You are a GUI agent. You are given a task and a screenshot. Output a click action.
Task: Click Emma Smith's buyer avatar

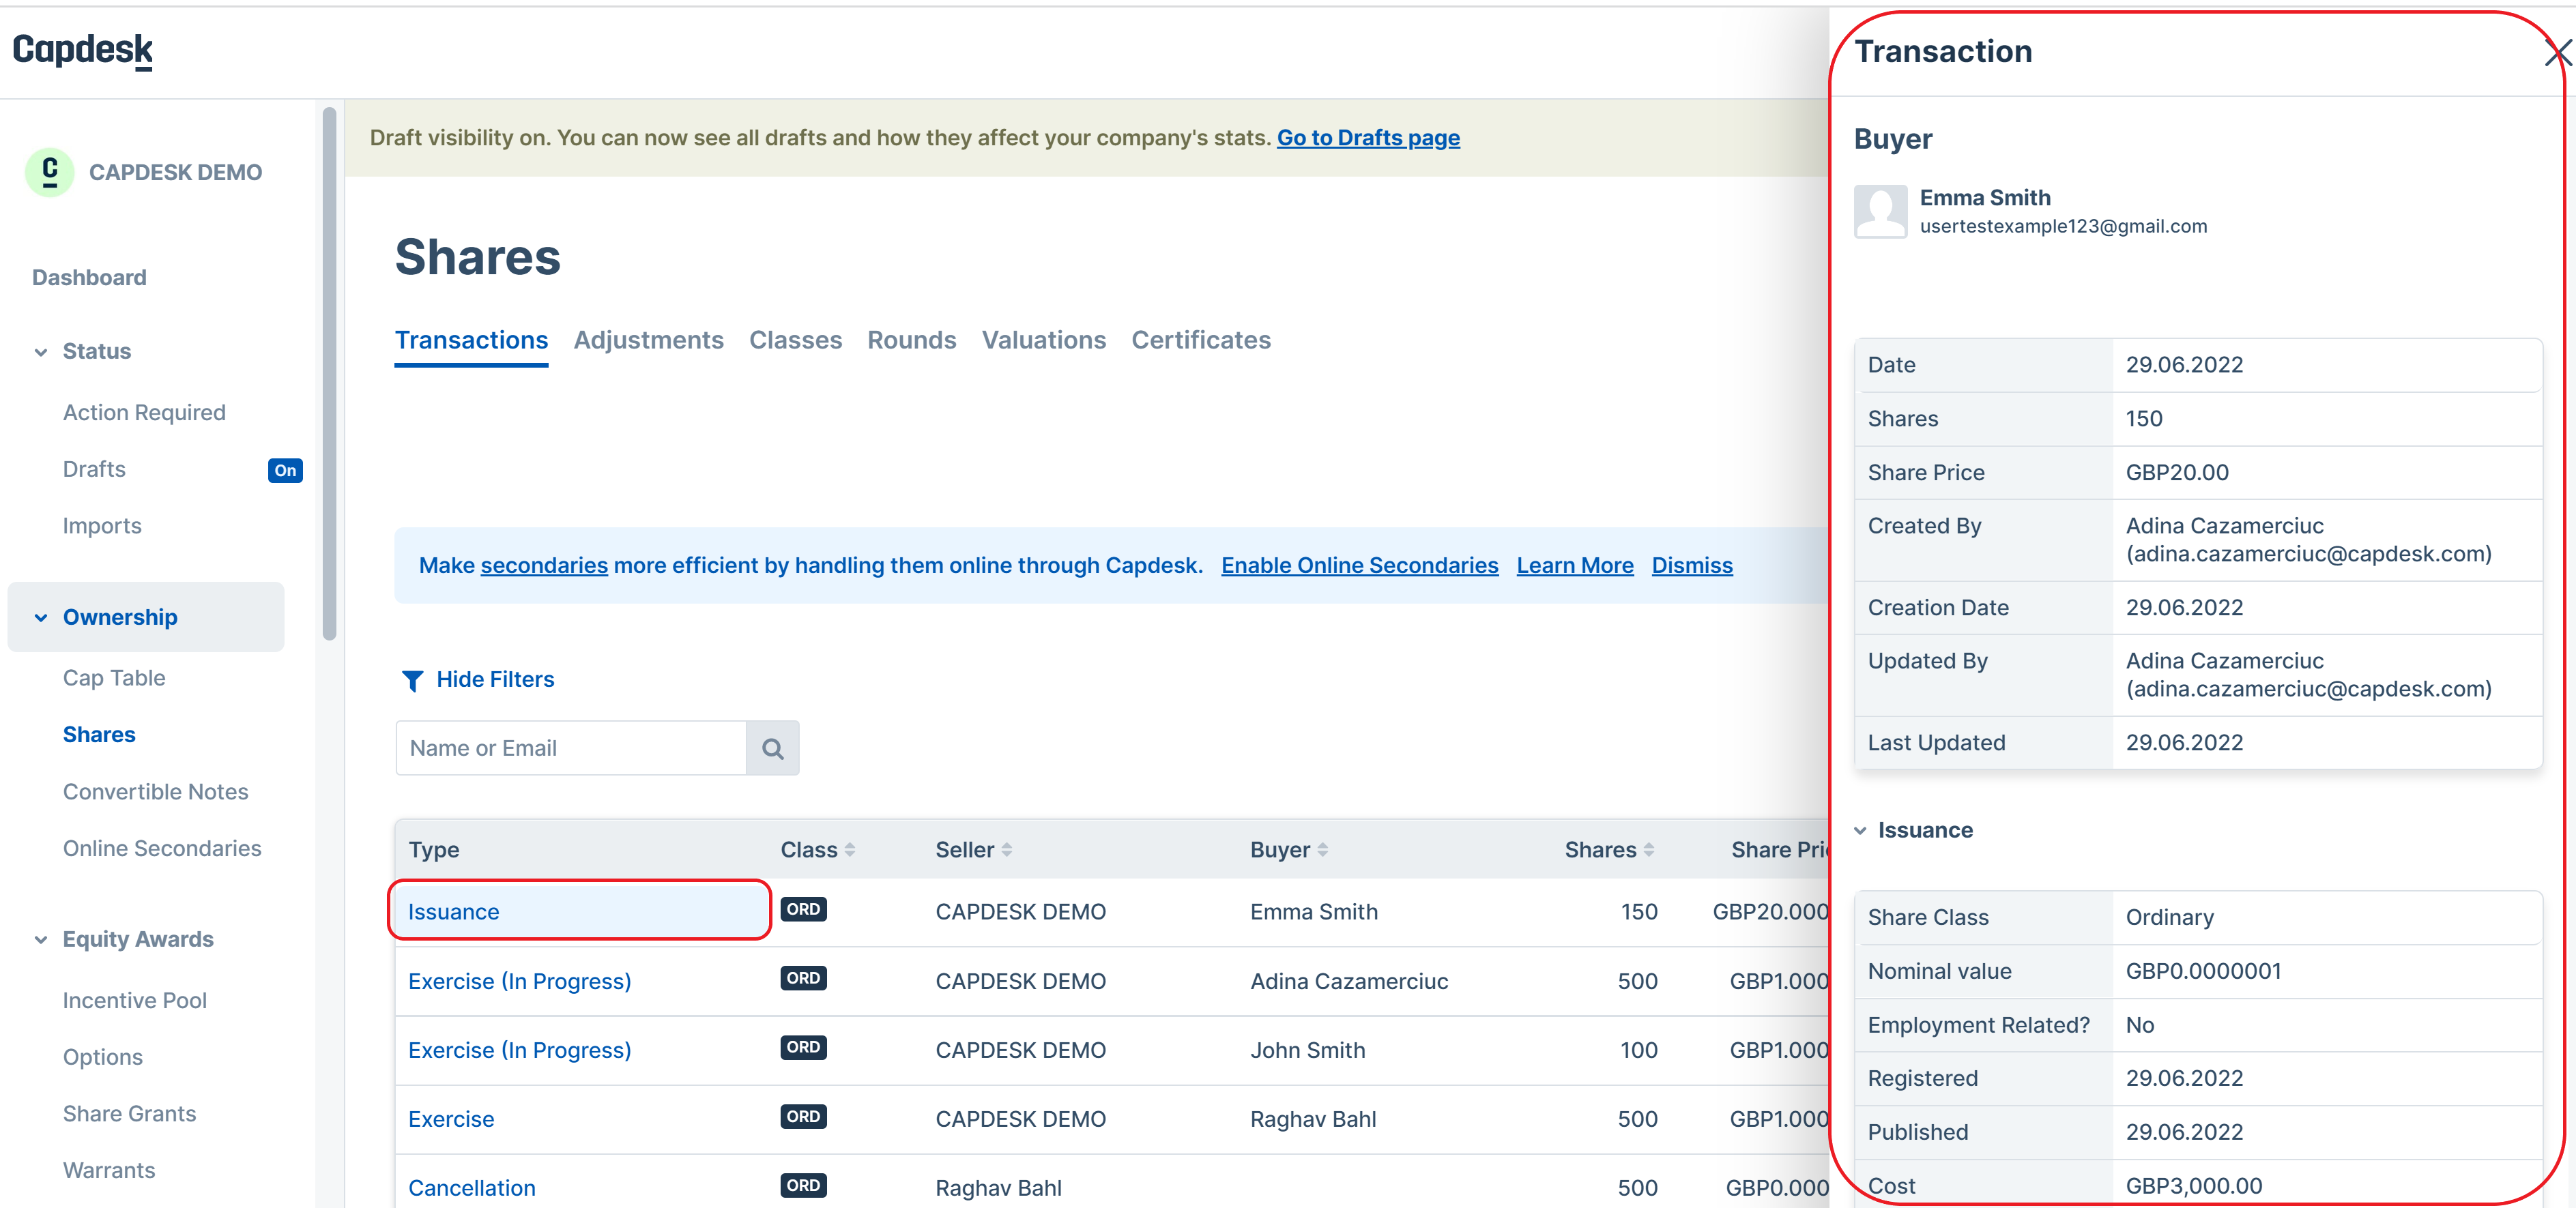1880,211
